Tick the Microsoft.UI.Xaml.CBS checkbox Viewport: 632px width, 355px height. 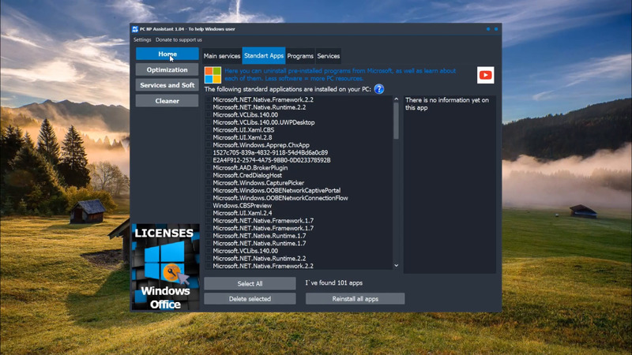pyautogui.click(x=209, y=130)
